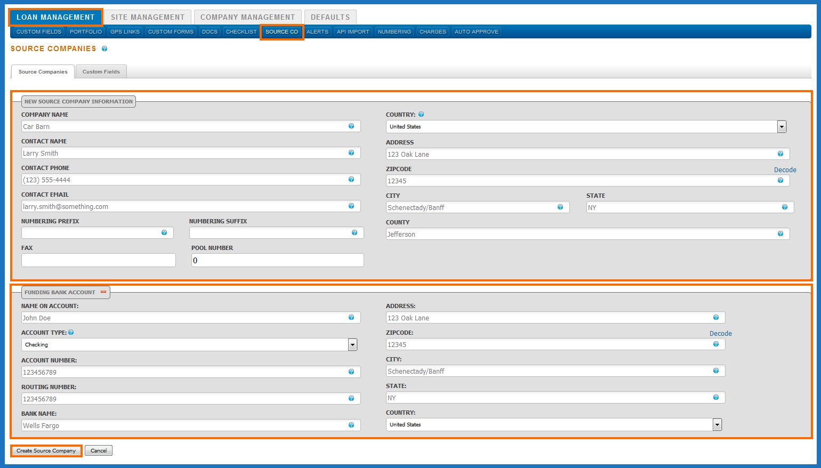
Task: Open Auto Approve menu item
Action: point(477,32)
